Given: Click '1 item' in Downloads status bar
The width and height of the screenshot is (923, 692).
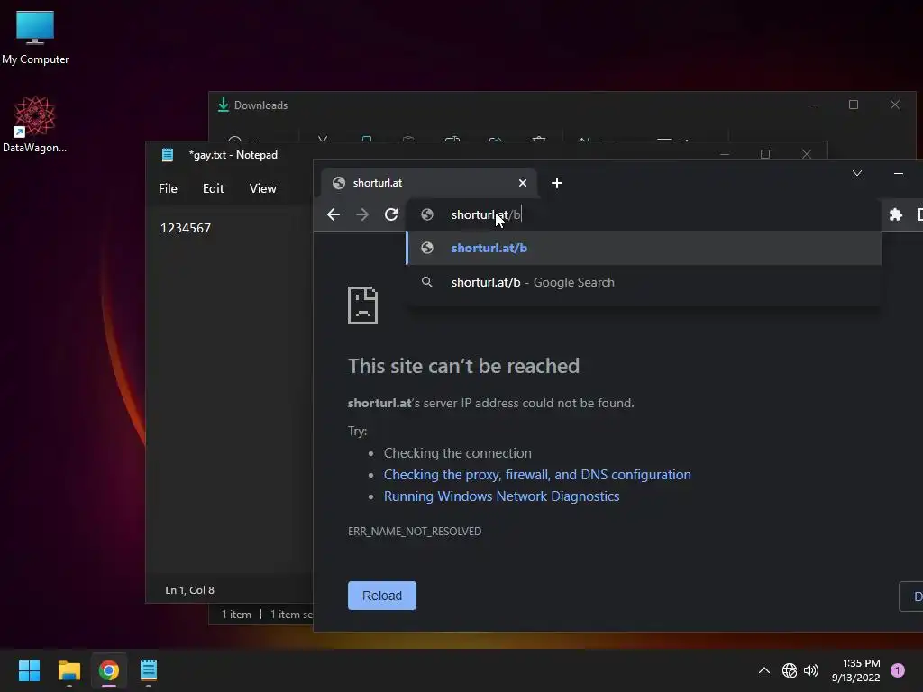Looking at the screenshot, I should tap(236, 615).
